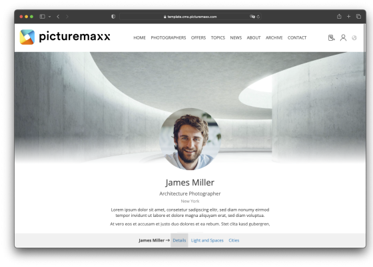Go to the CONTACT page

pos(297,37)
